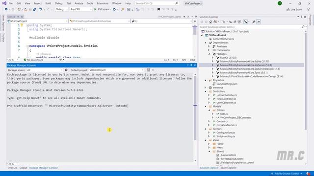The height and width of the screenshot is (176, 314).
Task: Toggle Show All Files in Solution Explorer
Action: click(x=239, y=22)
